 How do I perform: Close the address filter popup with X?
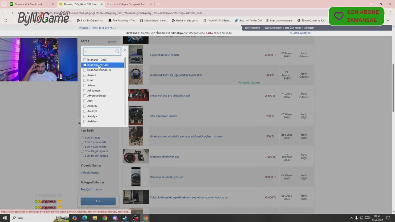[125, 50]
